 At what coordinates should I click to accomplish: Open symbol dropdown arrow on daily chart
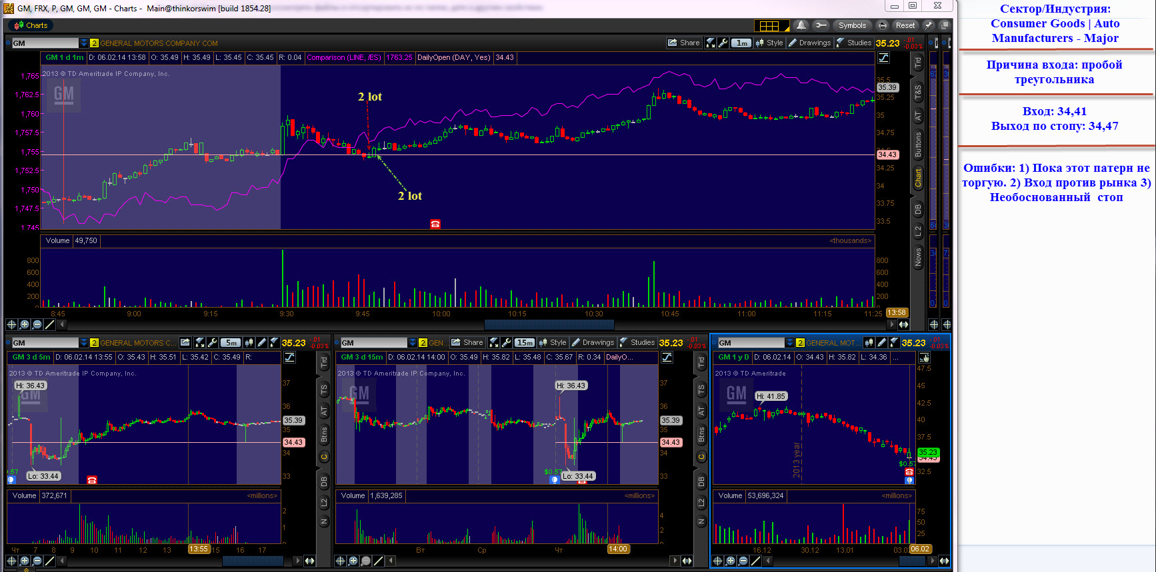click(789, 343)
